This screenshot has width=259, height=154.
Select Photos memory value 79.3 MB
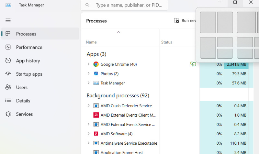pos(236,74)
